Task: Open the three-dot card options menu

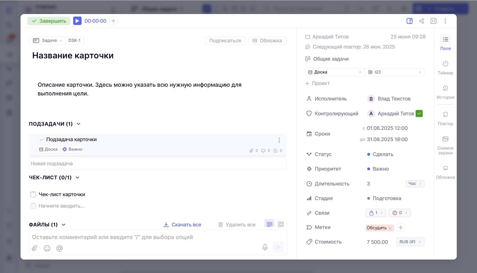Action: [445, 21]
